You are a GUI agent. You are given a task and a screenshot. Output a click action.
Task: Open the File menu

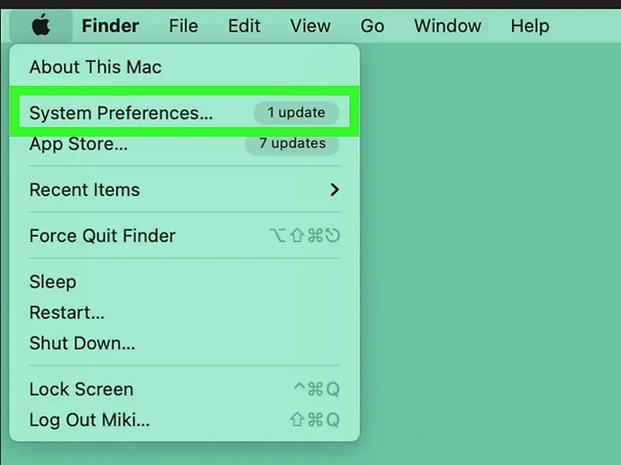point(183,26)
